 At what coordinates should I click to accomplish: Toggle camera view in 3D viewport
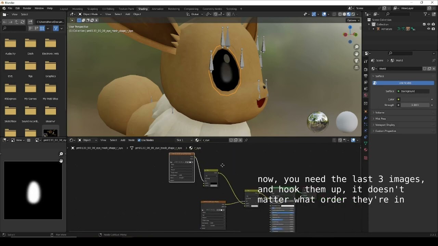357,60
